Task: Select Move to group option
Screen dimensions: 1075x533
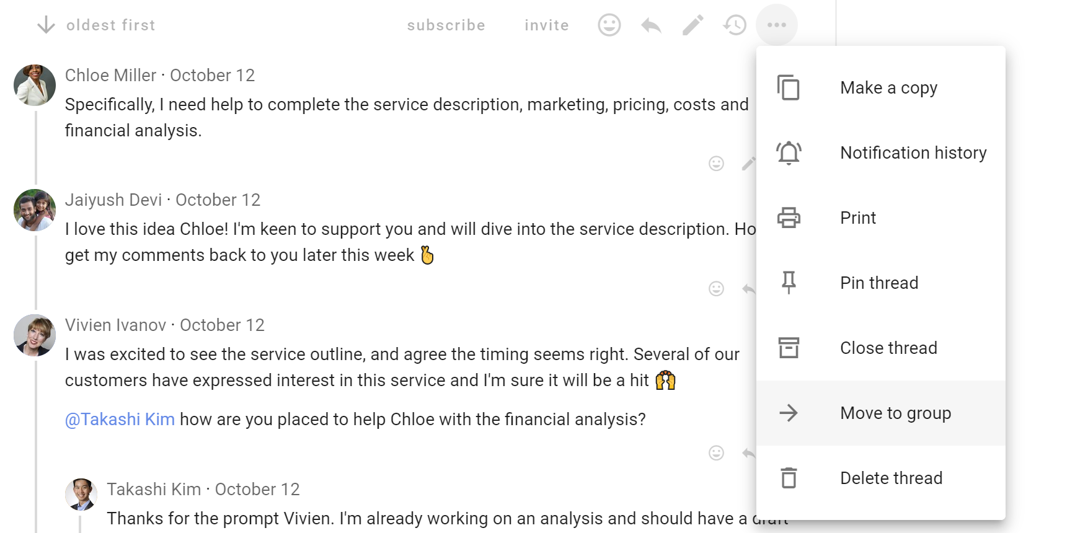Action: [x=895, y=413]
